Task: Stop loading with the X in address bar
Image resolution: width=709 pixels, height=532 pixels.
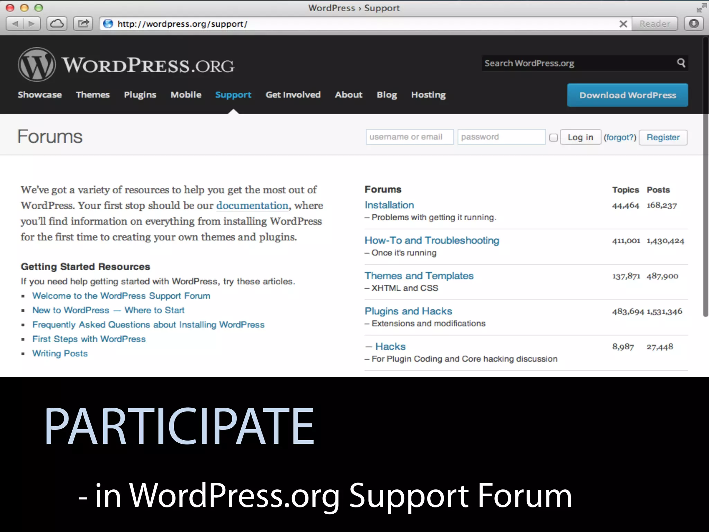Action: [x=623, y=24]
